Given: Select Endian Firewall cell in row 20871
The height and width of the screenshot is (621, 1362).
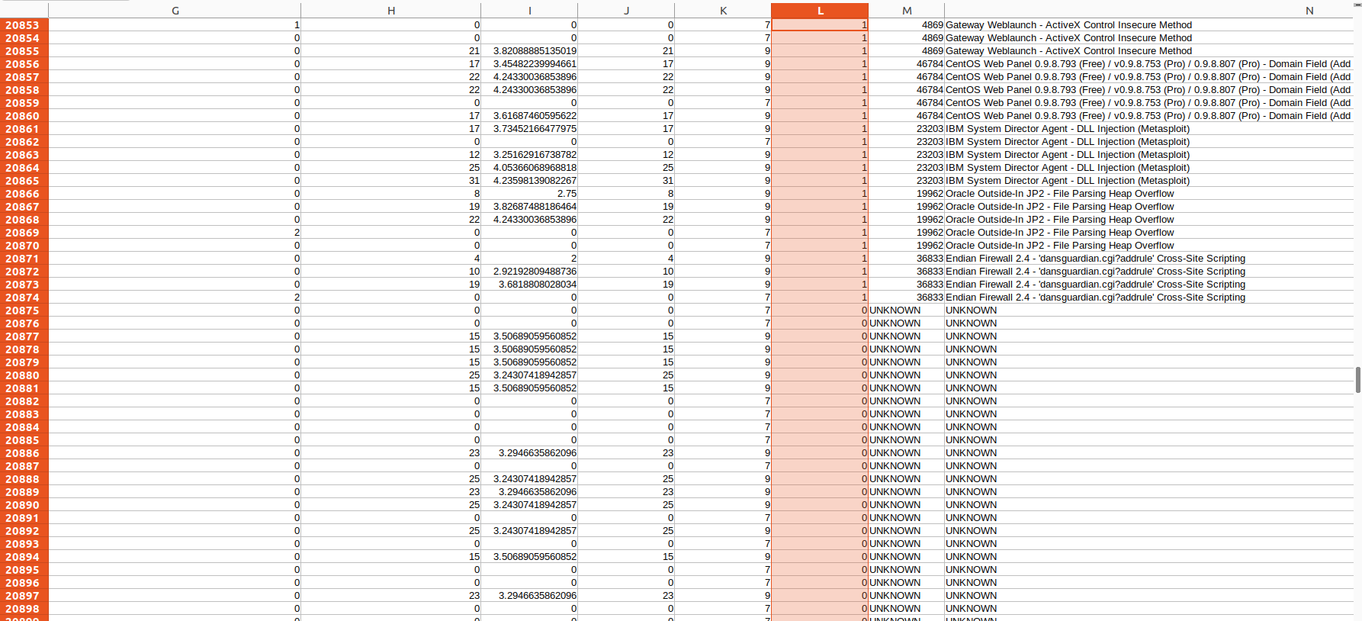Looking at the screenshot, I should pyautogui.click(x=1095, y=259).
